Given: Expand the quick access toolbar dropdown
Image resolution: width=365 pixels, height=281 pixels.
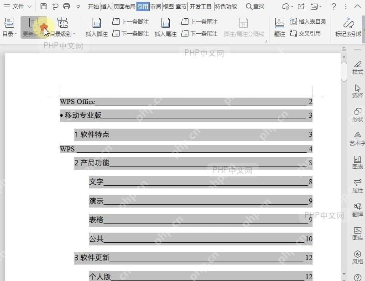Looking at the screenshot, I should pos(78,6).
